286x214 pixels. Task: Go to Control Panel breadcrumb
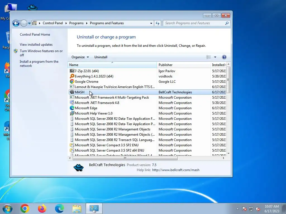pyautogui.click(x=53, y=23)
